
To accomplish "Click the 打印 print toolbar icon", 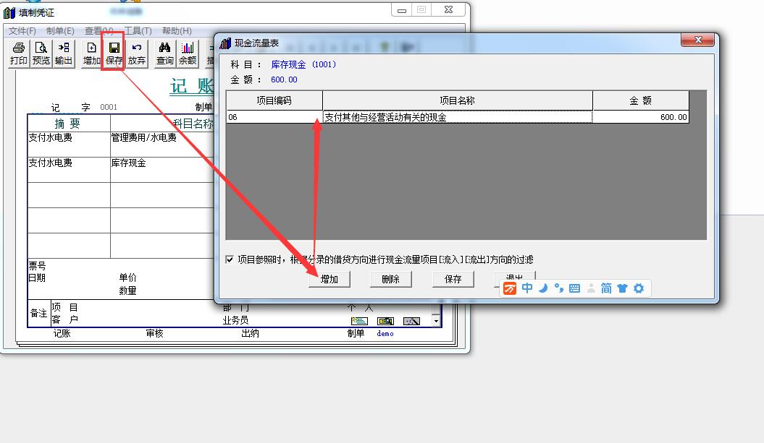I will (19, 53).
